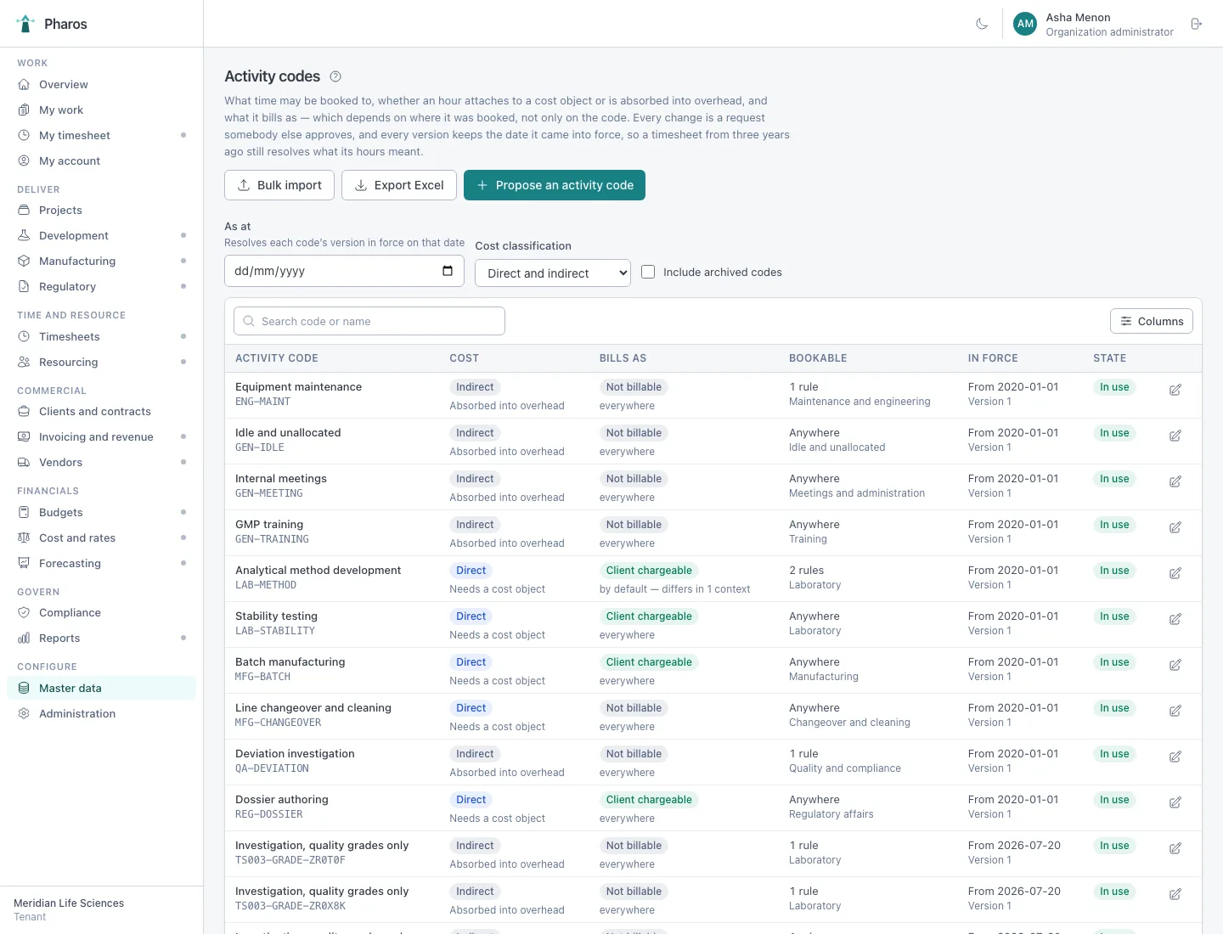
Task: Navigate to Invoicing and revenue
Action: coord(101,437)
